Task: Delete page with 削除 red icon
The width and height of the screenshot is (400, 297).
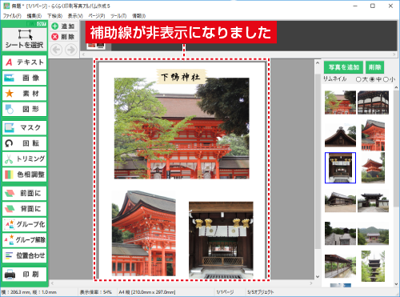Action: [63, 37]
